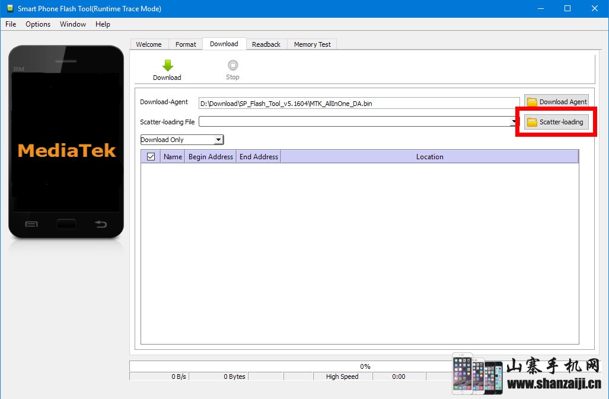Viewport: 609px width, 399px height.
Task: Toggle the select-all checkbox in table header
Action: click(x=151, y=157)
